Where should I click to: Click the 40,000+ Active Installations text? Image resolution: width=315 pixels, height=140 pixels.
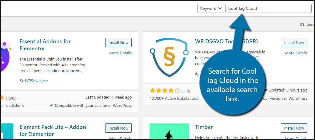(x=173, y=98)
